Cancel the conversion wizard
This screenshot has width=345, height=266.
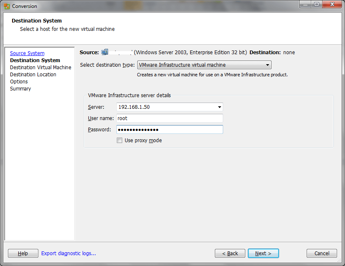[x=322, y=253]
